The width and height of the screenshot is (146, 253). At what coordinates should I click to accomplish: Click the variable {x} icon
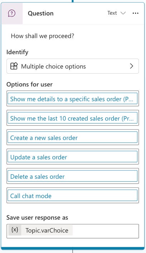(x=15, y=230)
